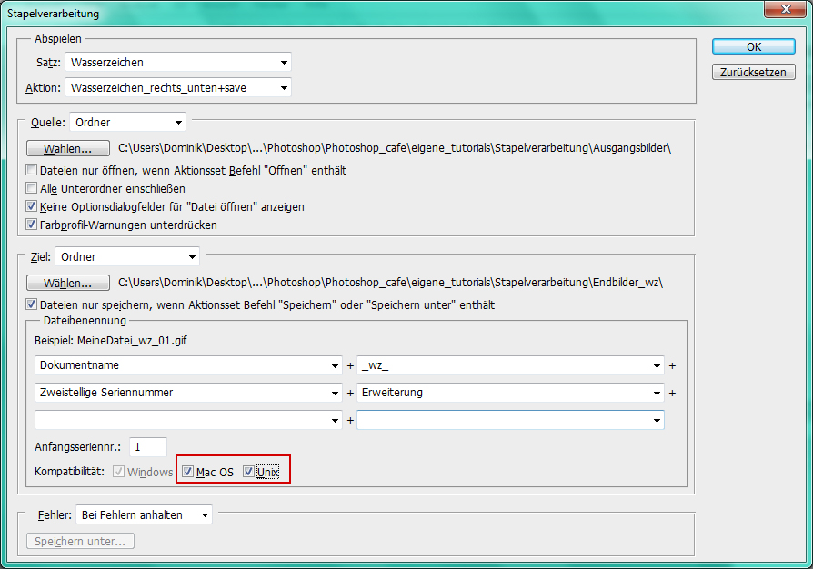Open the 'Zweistellige Seriennummer' dropdown

pyautogui.click(x=188, y=393)
